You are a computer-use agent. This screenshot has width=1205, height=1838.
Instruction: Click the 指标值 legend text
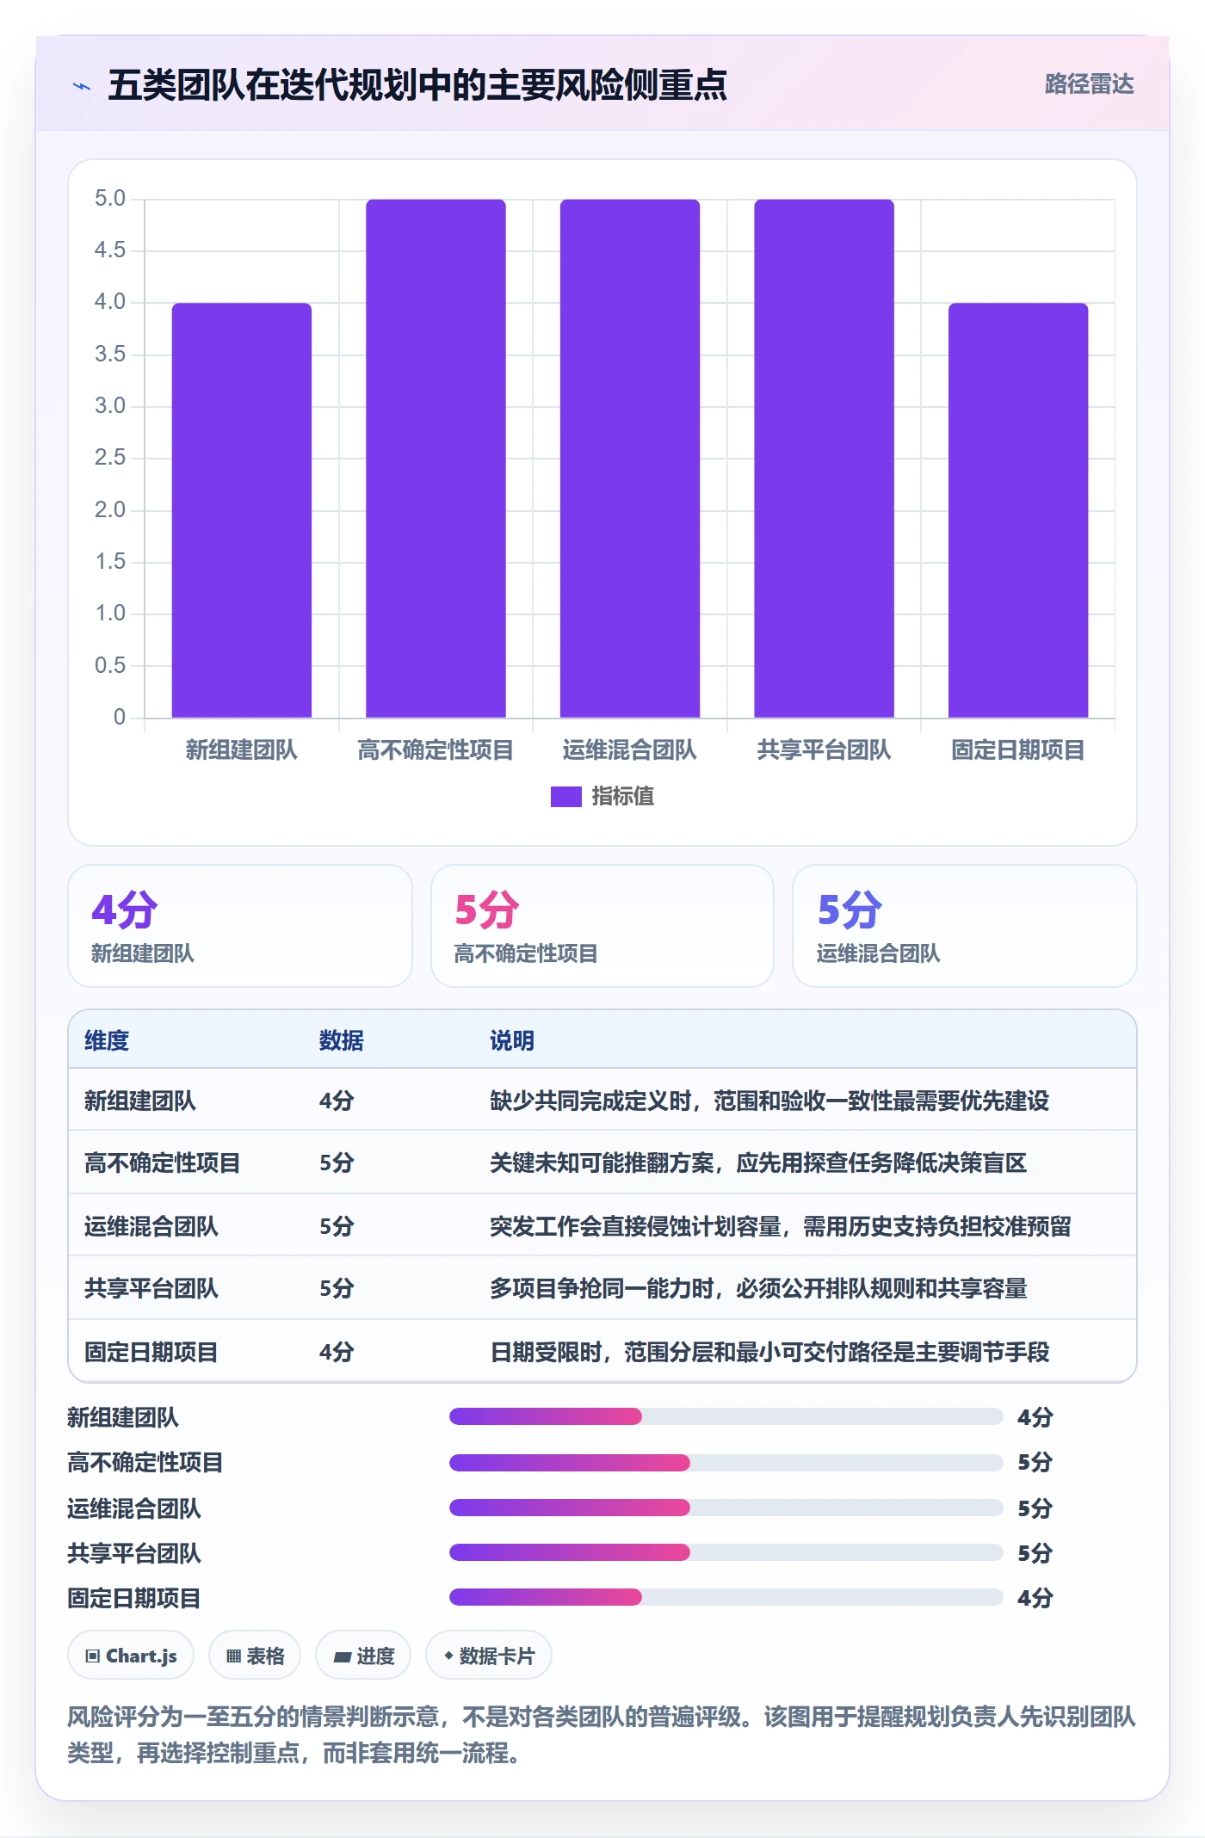(x=623, y=797)
